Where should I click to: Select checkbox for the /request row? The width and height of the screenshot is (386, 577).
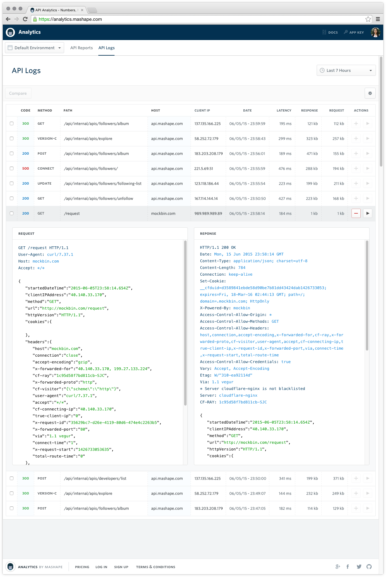tap(12, 213)
